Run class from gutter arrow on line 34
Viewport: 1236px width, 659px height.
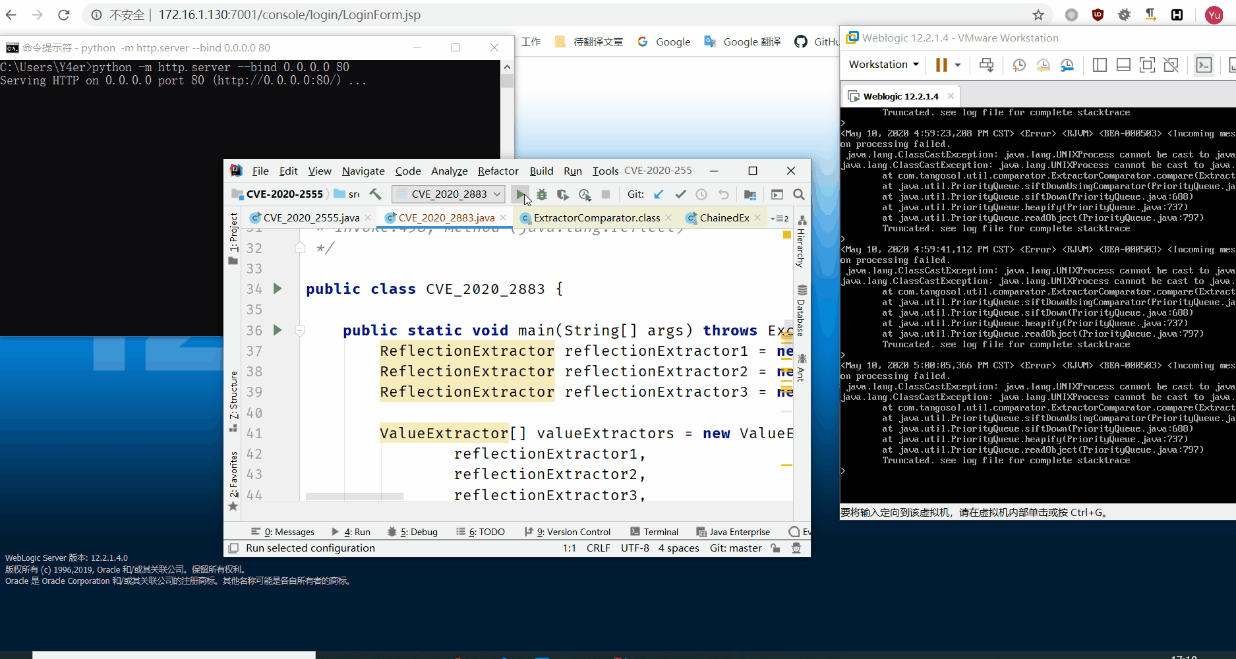pyautogui.click(x=278, y=289)
